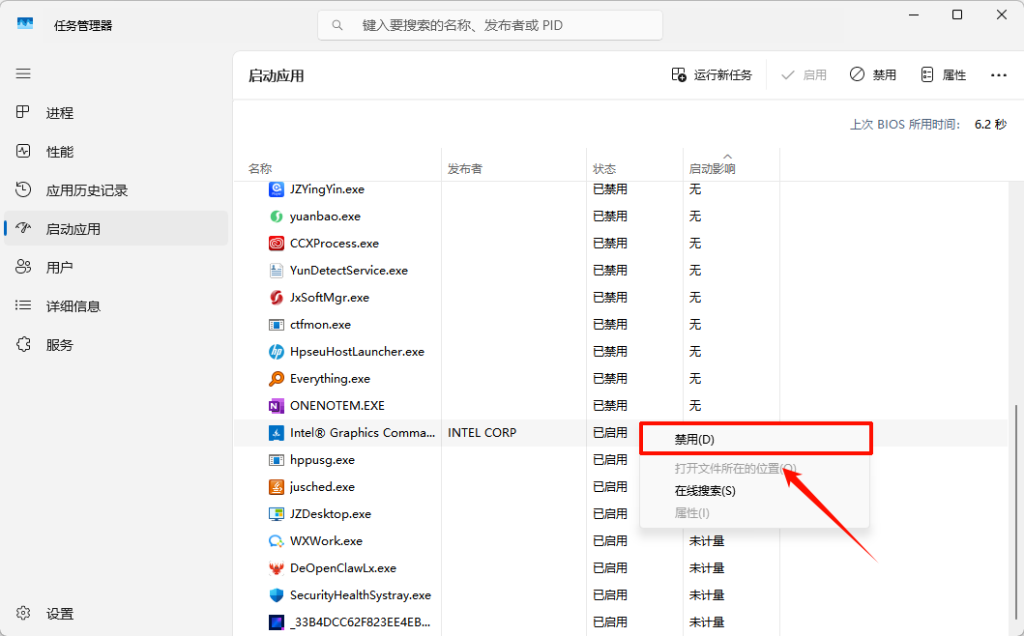Click the search magnifier icon
Image resolution: width=1024 pixels, height=636 pixels.
[x=336, y=25]
